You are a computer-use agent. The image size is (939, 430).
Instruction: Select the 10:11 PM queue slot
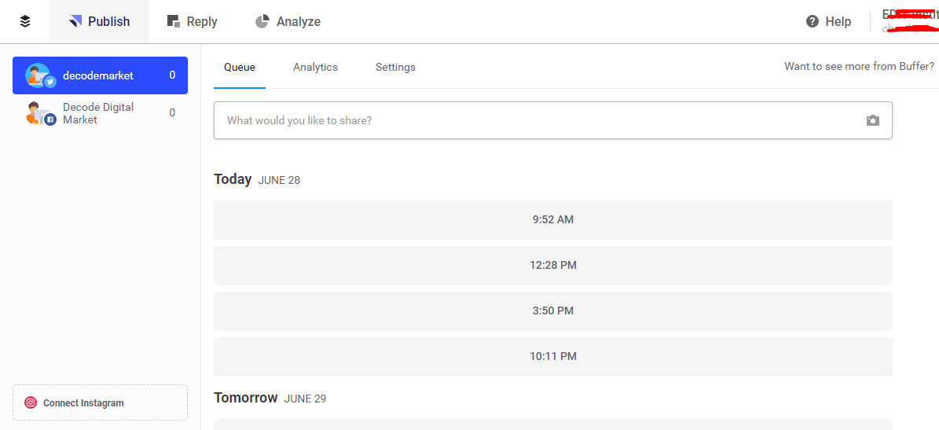[x=552, y=356]
